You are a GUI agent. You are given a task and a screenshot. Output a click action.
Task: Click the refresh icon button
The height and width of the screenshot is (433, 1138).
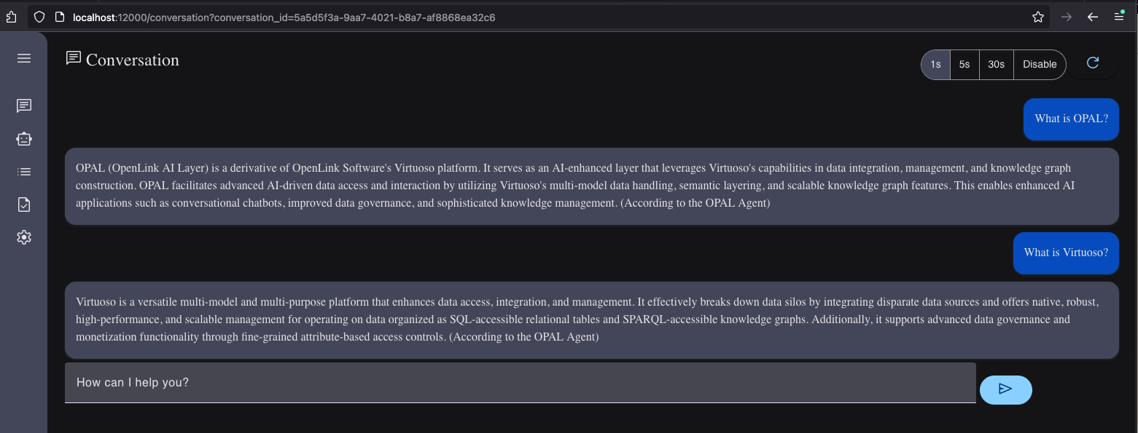(x=1092, y=63)
